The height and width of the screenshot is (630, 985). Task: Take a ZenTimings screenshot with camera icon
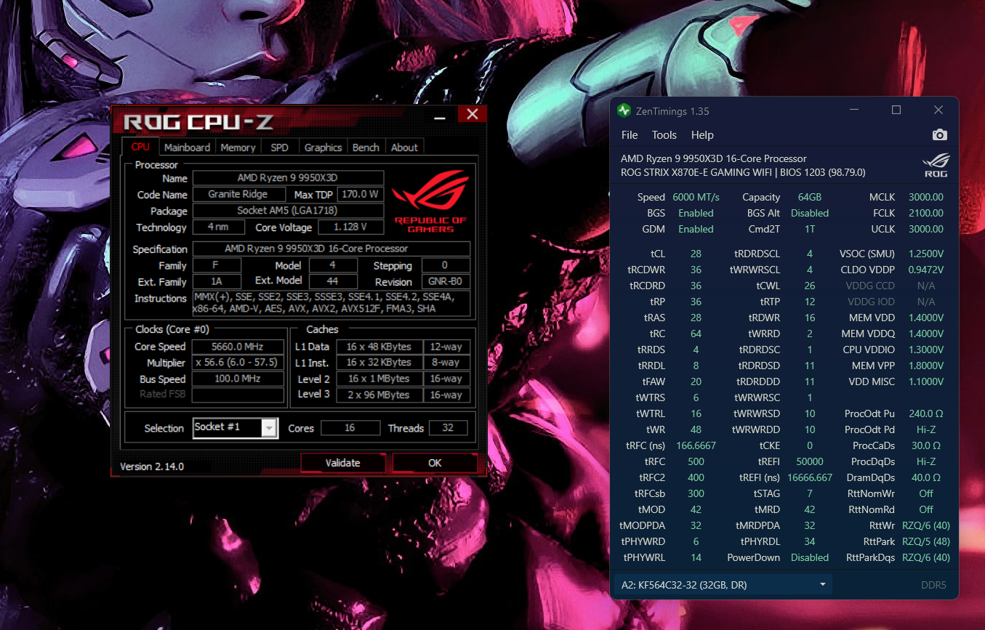click(x=939, y=135)
